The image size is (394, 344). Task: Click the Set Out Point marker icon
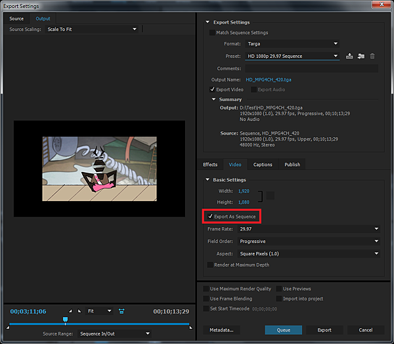[x=79, y=311]
